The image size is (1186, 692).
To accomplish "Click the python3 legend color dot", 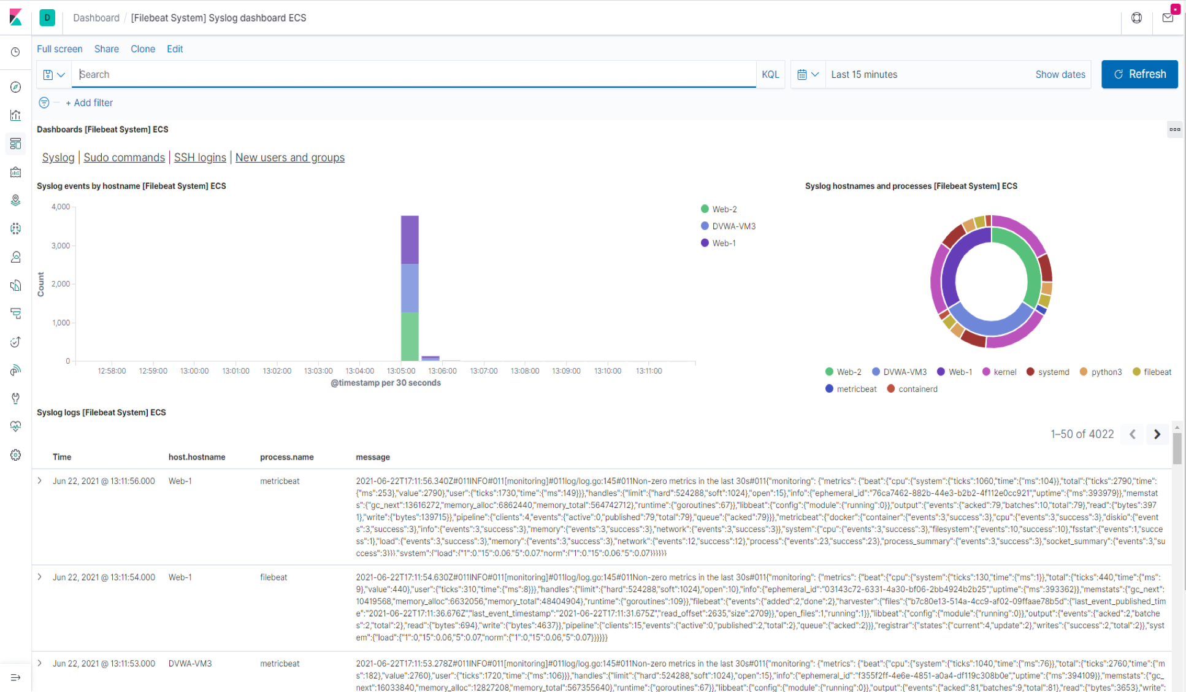I will [x=1084, y=372].
